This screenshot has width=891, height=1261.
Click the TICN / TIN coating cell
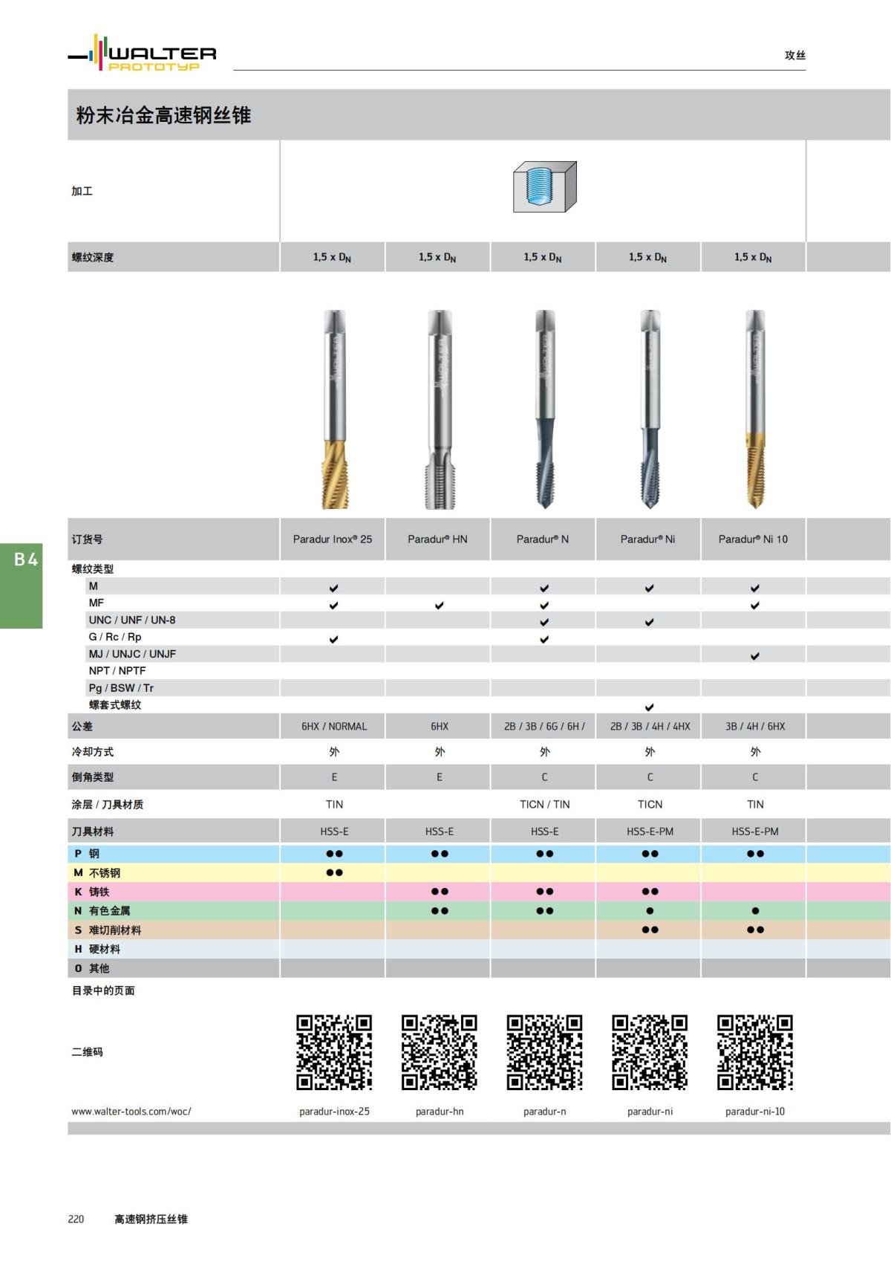tap(545, 805)
